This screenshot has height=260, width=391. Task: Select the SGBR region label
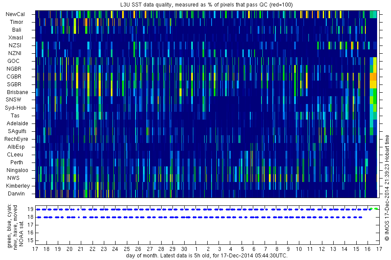point(14,84)
